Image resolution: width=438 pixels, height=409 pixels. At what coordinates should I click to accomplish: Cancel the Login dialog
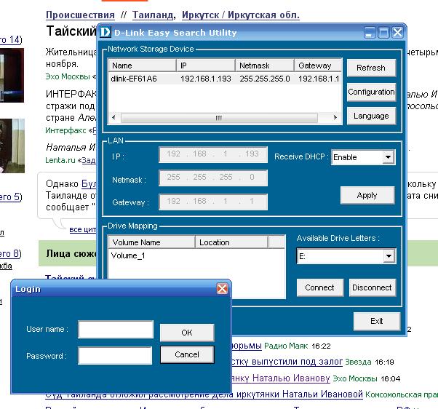point(187,354)
